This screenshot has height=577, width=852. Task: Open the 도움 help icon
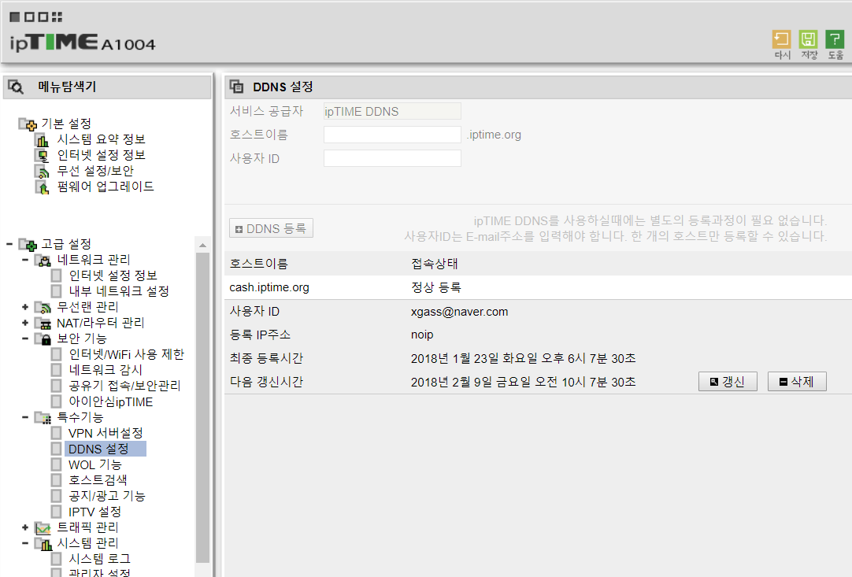[835, 39]
